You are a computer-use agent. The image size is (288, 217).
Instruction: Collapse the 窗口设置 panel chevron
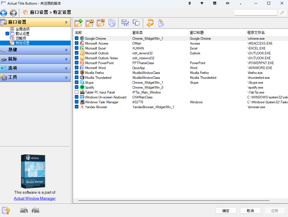click(66, 22)
